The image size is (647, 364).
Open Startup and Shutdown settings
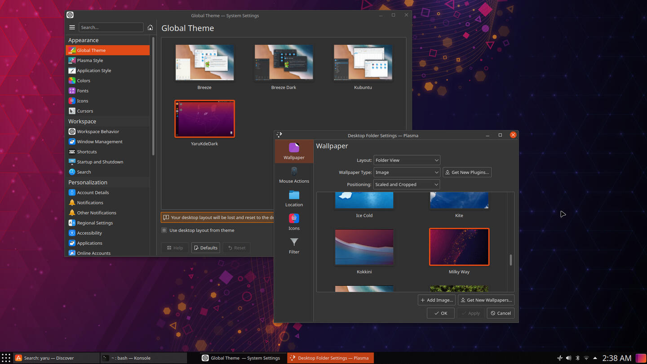click(107, 162)
